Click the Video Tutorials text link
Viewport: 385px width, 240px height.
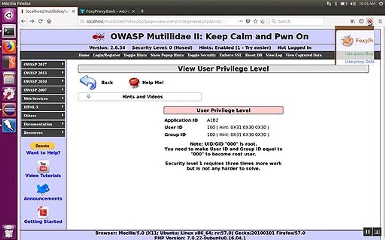[43, 176]
